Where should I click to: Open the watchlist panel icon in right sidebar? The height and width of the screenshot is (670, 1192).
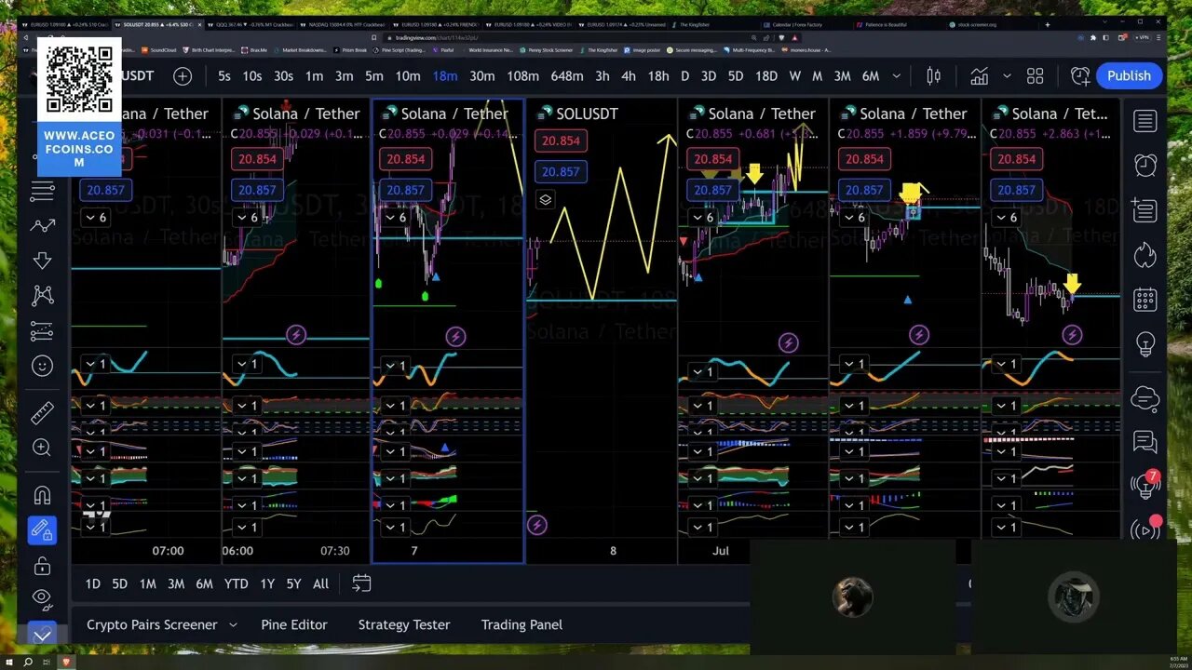point(1145,121)
